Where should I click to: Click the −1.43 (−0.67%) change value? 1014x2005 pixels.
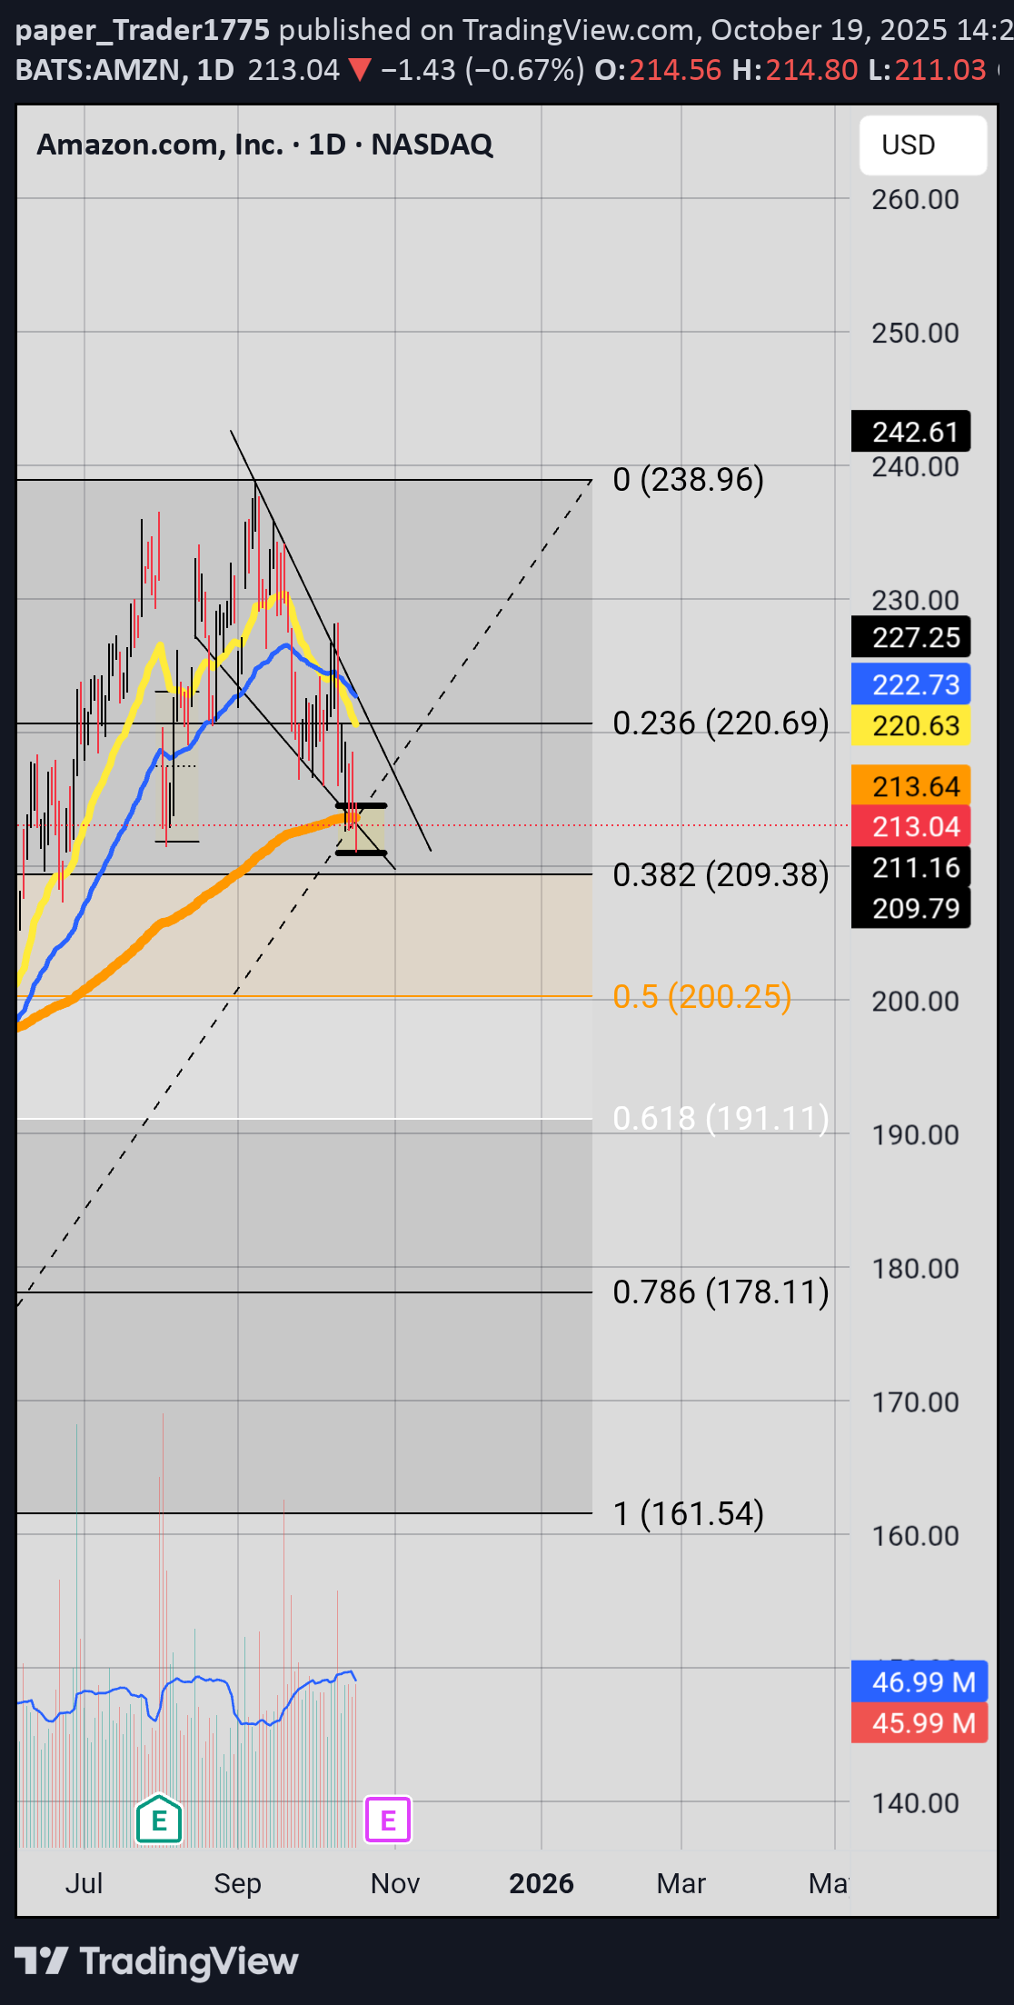[x=482, y=69]
